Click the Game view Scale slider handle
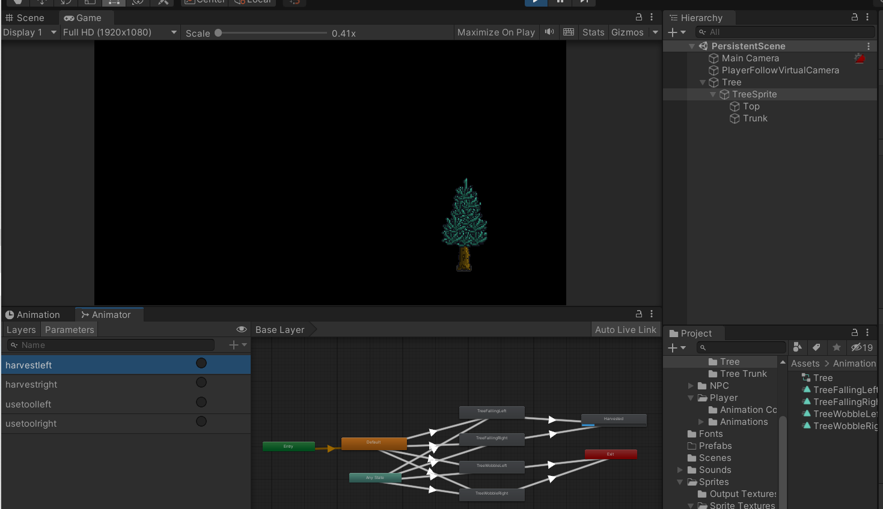 coord(218,33)
